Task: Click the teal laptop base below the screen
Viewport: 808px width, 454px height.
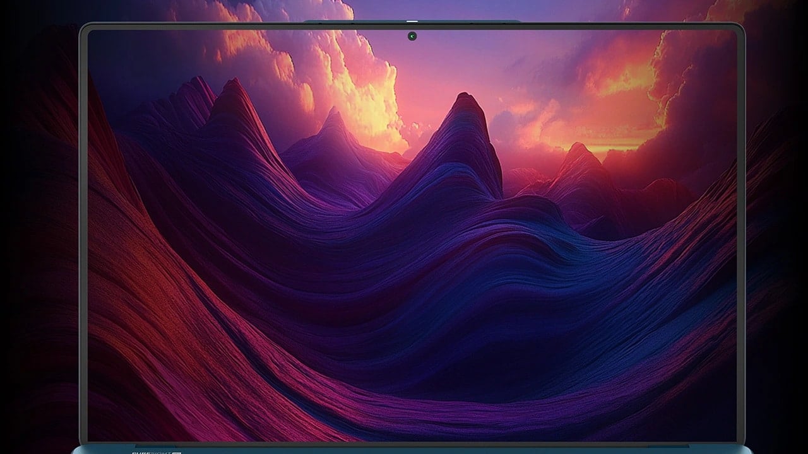Action: [x=404, y=450]
